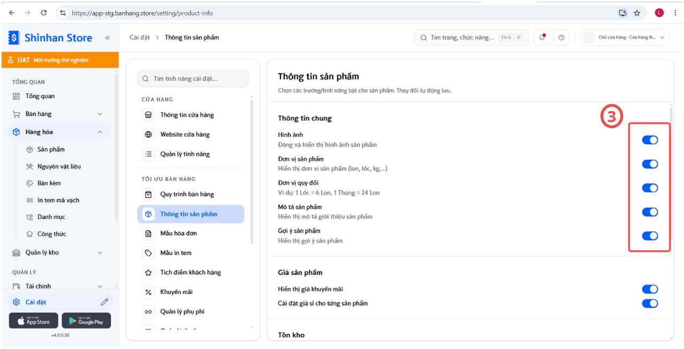The image size is (684, 349).
Task: Open Tổng quan dashboard
Action: 58,96
